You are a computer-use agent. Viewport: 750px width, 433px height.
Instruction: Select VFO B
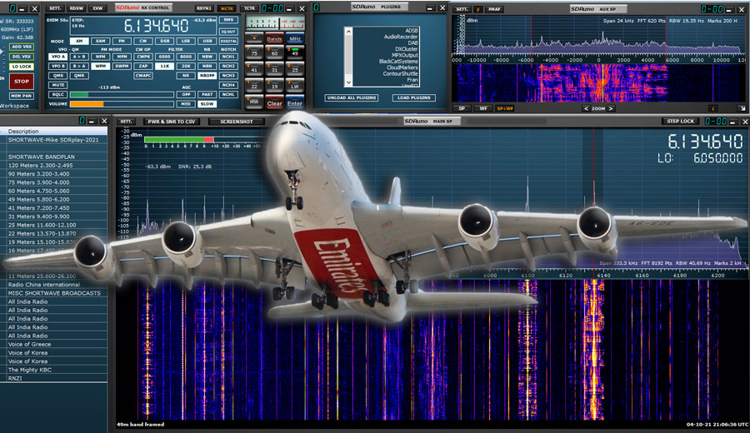pos(57,66)
